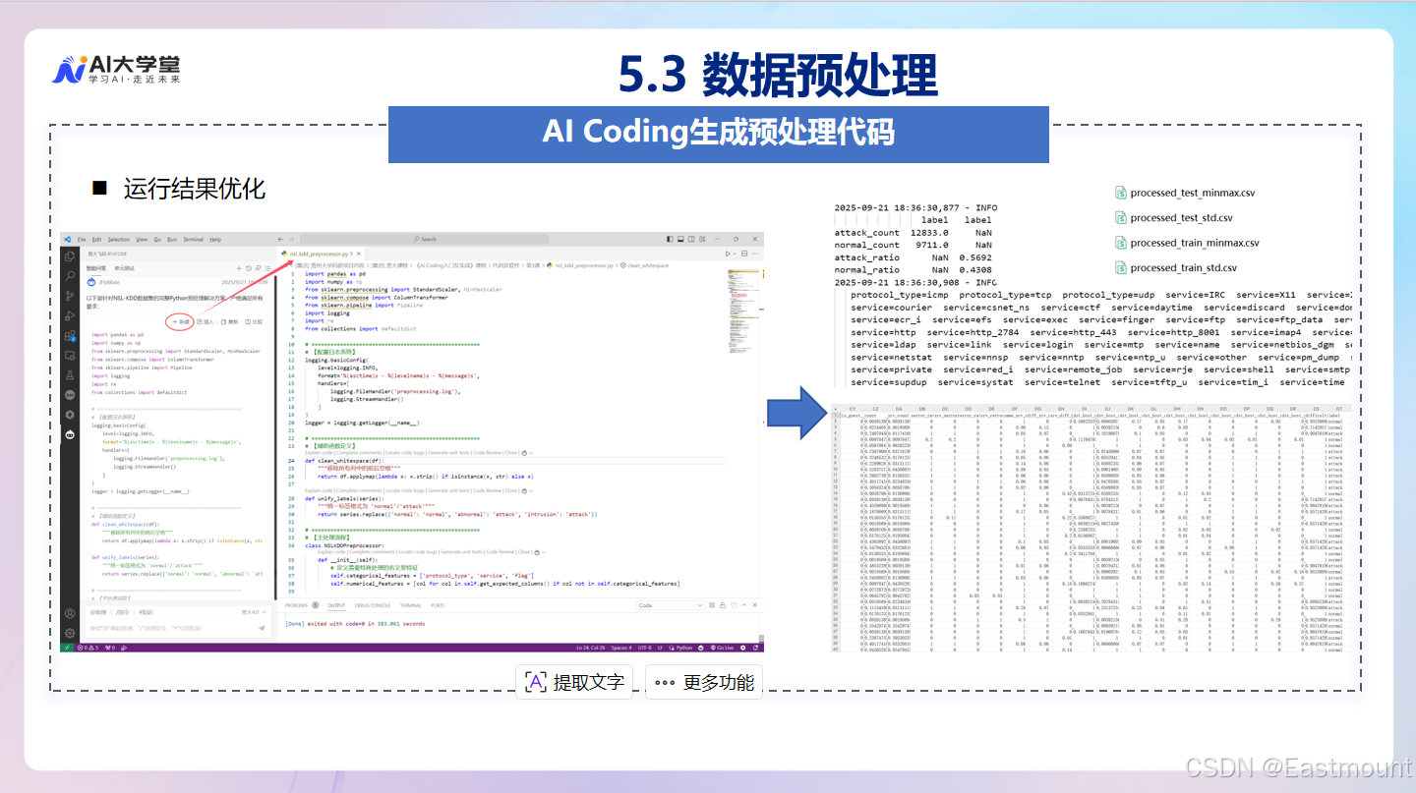Click the Ln 24, Col 26 status item
This screenshot has width=1416, height=793.
[x=590, y=648]
